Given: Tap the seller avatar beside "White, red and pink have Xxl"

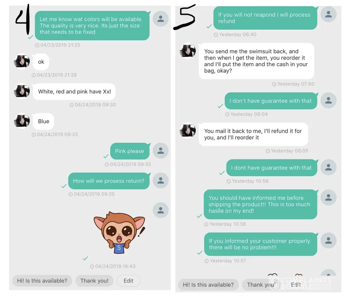Looking at the screenshot, I should [x=22, y=91].
